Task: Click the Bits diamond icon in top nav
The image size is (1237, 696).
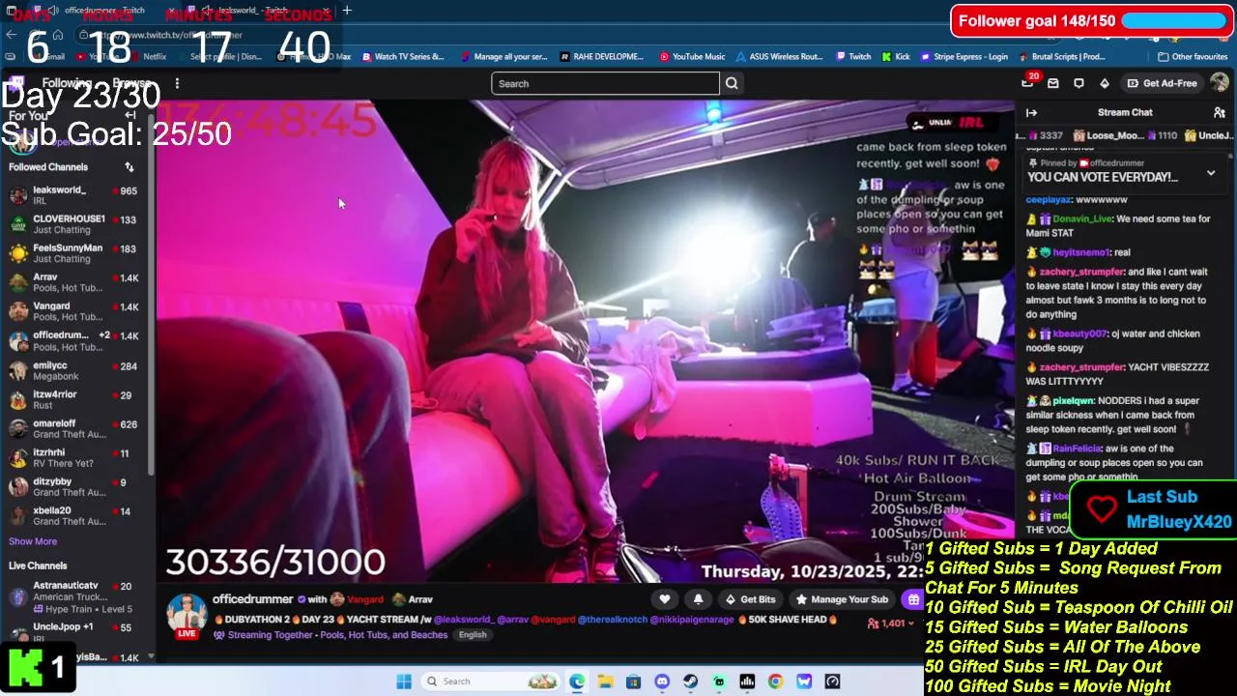Action: click(x=1105, y=83)
